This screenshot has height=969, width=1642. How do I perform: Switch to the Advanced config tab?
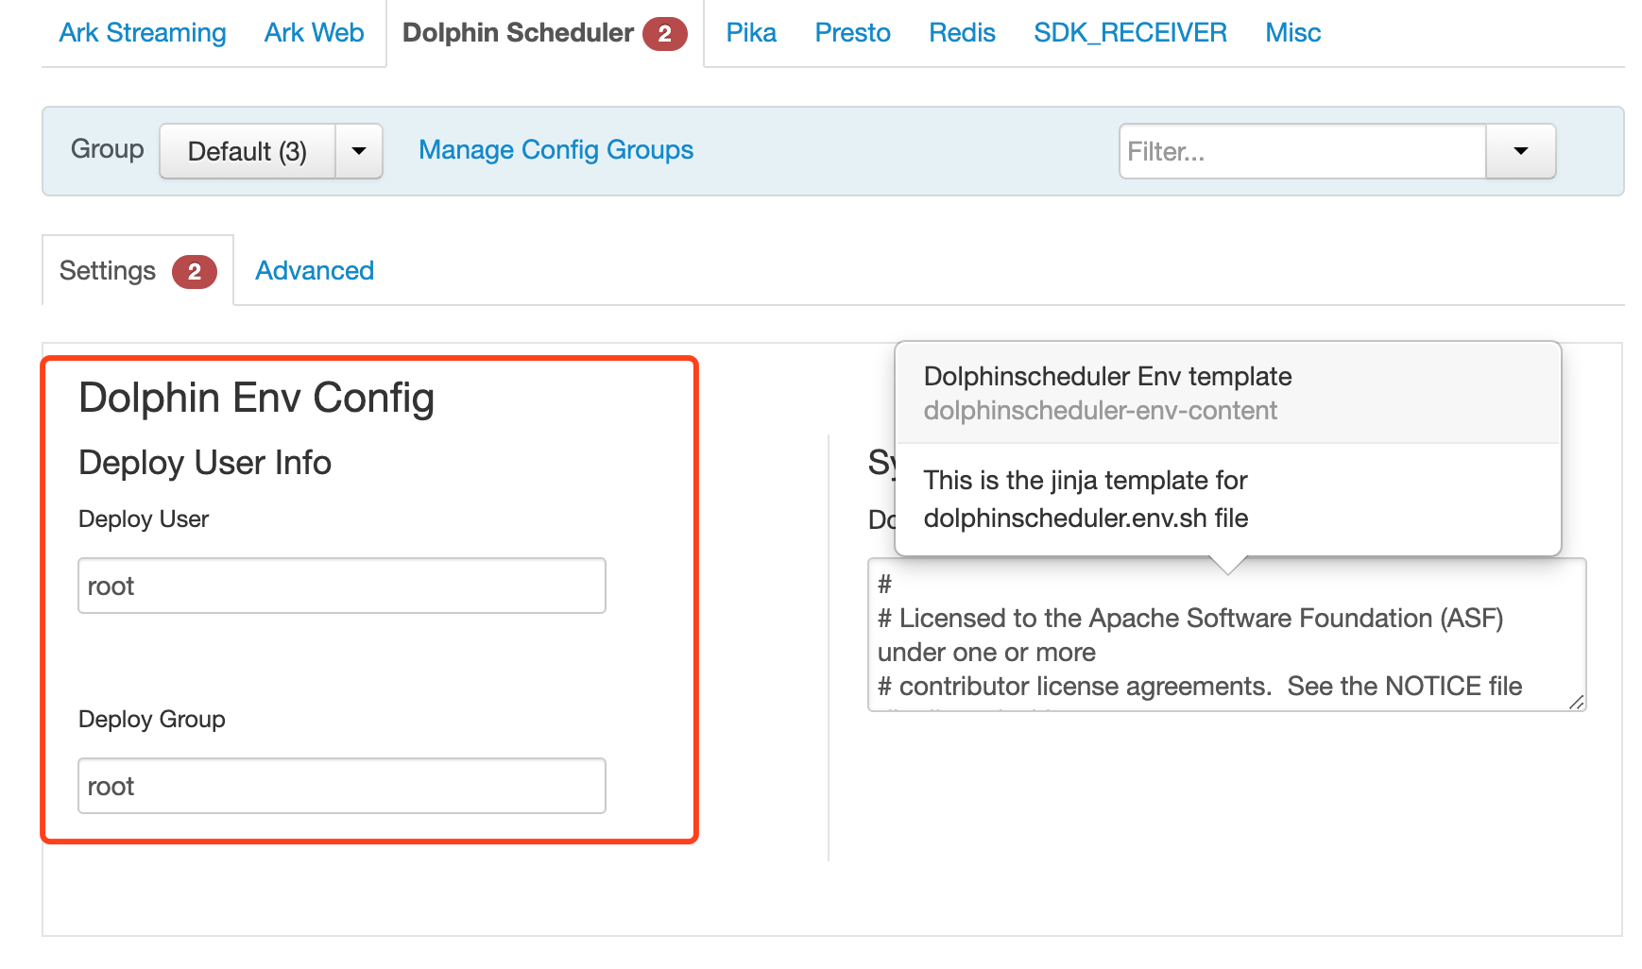tap(315, 271)
